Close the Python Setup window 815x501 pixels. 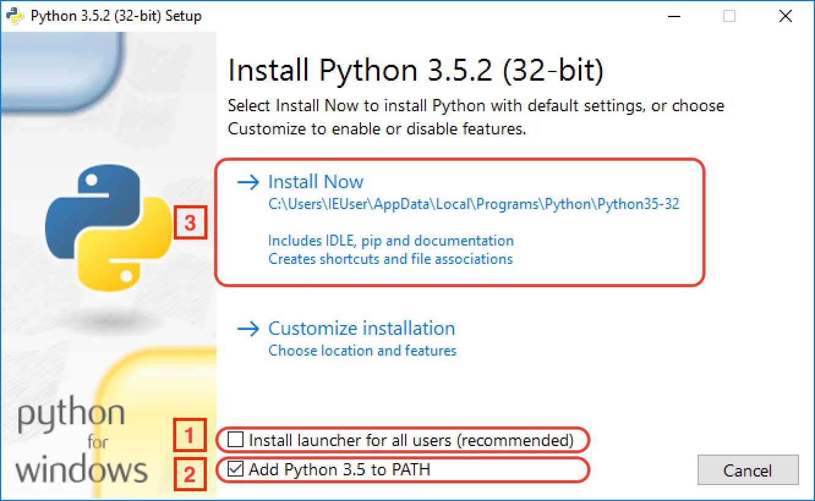786,16
